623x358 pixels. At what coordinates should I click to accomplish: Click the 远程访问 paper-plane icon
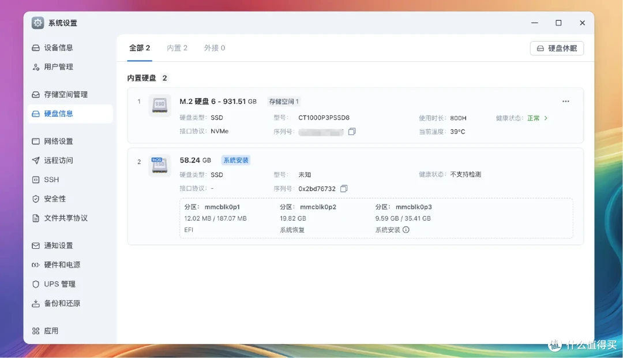(36, 161)
